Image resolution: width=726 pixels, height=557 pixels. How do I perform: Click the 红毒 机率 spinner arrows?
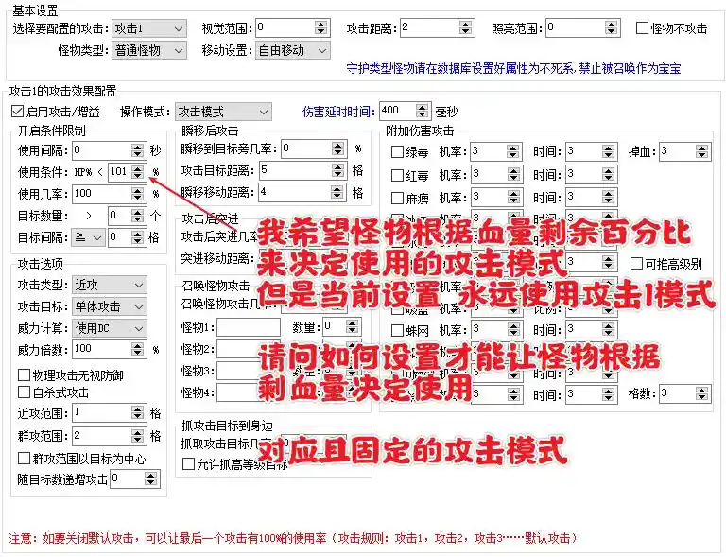pyautogui.click(x=512, y=175)
